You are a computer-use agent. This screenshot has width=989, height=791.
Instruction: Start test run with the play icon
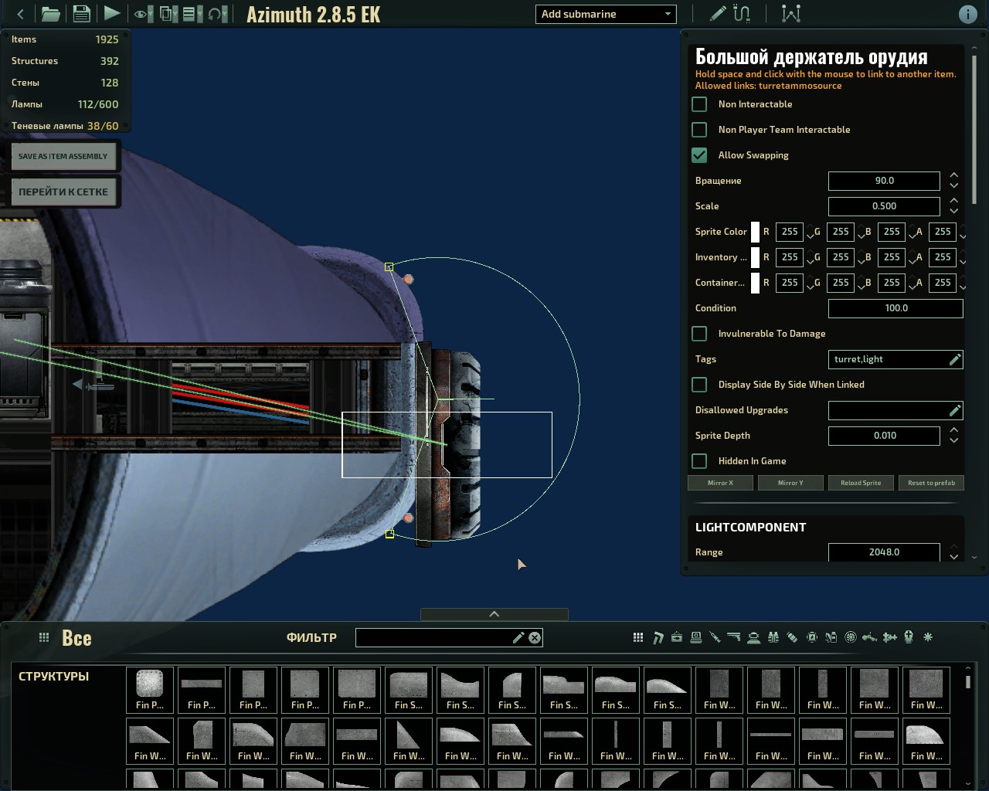tap(112, 14)
